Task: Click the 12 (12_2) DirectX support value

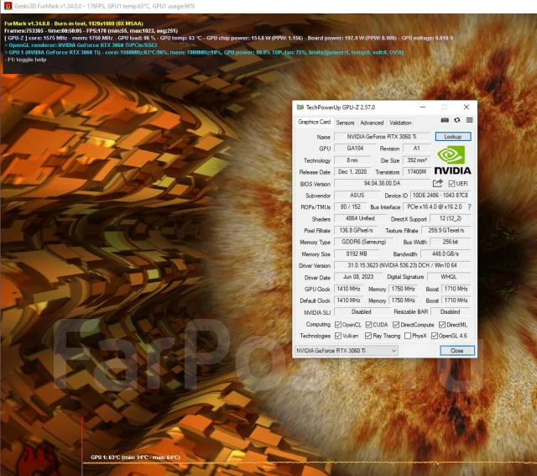Action: [x=451, y=218]
